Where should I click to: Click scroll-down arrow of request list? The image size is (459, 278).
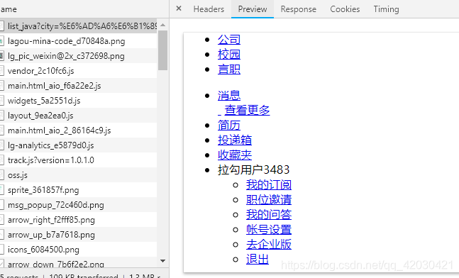[x=163, y=261]
